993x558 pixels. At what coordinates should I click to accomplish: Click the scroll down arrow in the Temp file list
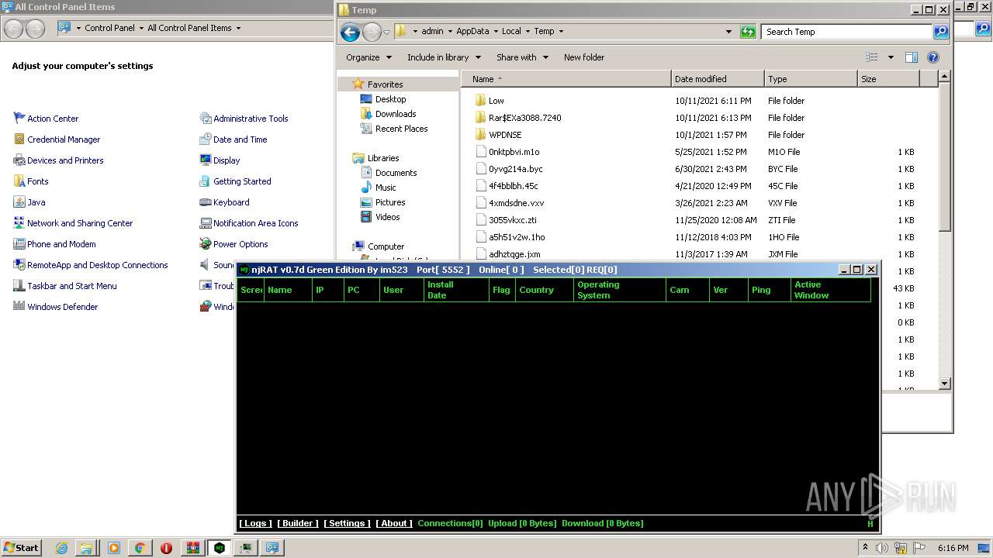pos(944,383)
